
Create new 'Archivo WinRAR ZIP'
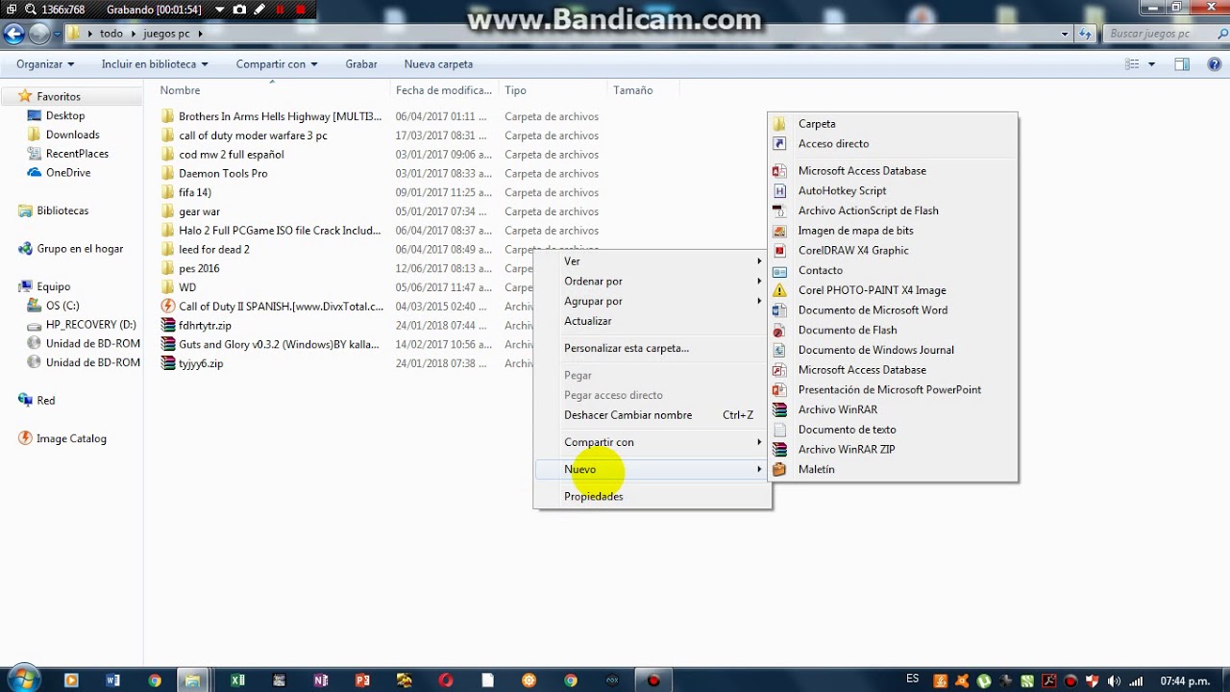[x=893, y=449]
